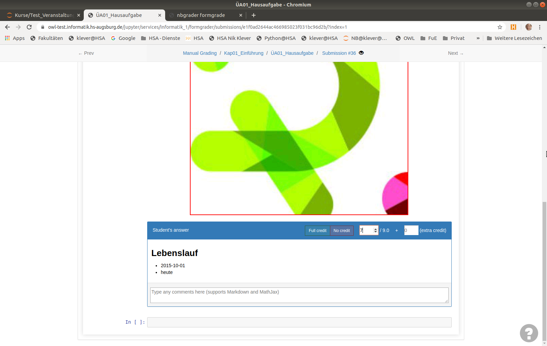Open the ÜA01_Hausaufgabe breadcrumb link
The image size is (547, 346).
coord(292,53)
